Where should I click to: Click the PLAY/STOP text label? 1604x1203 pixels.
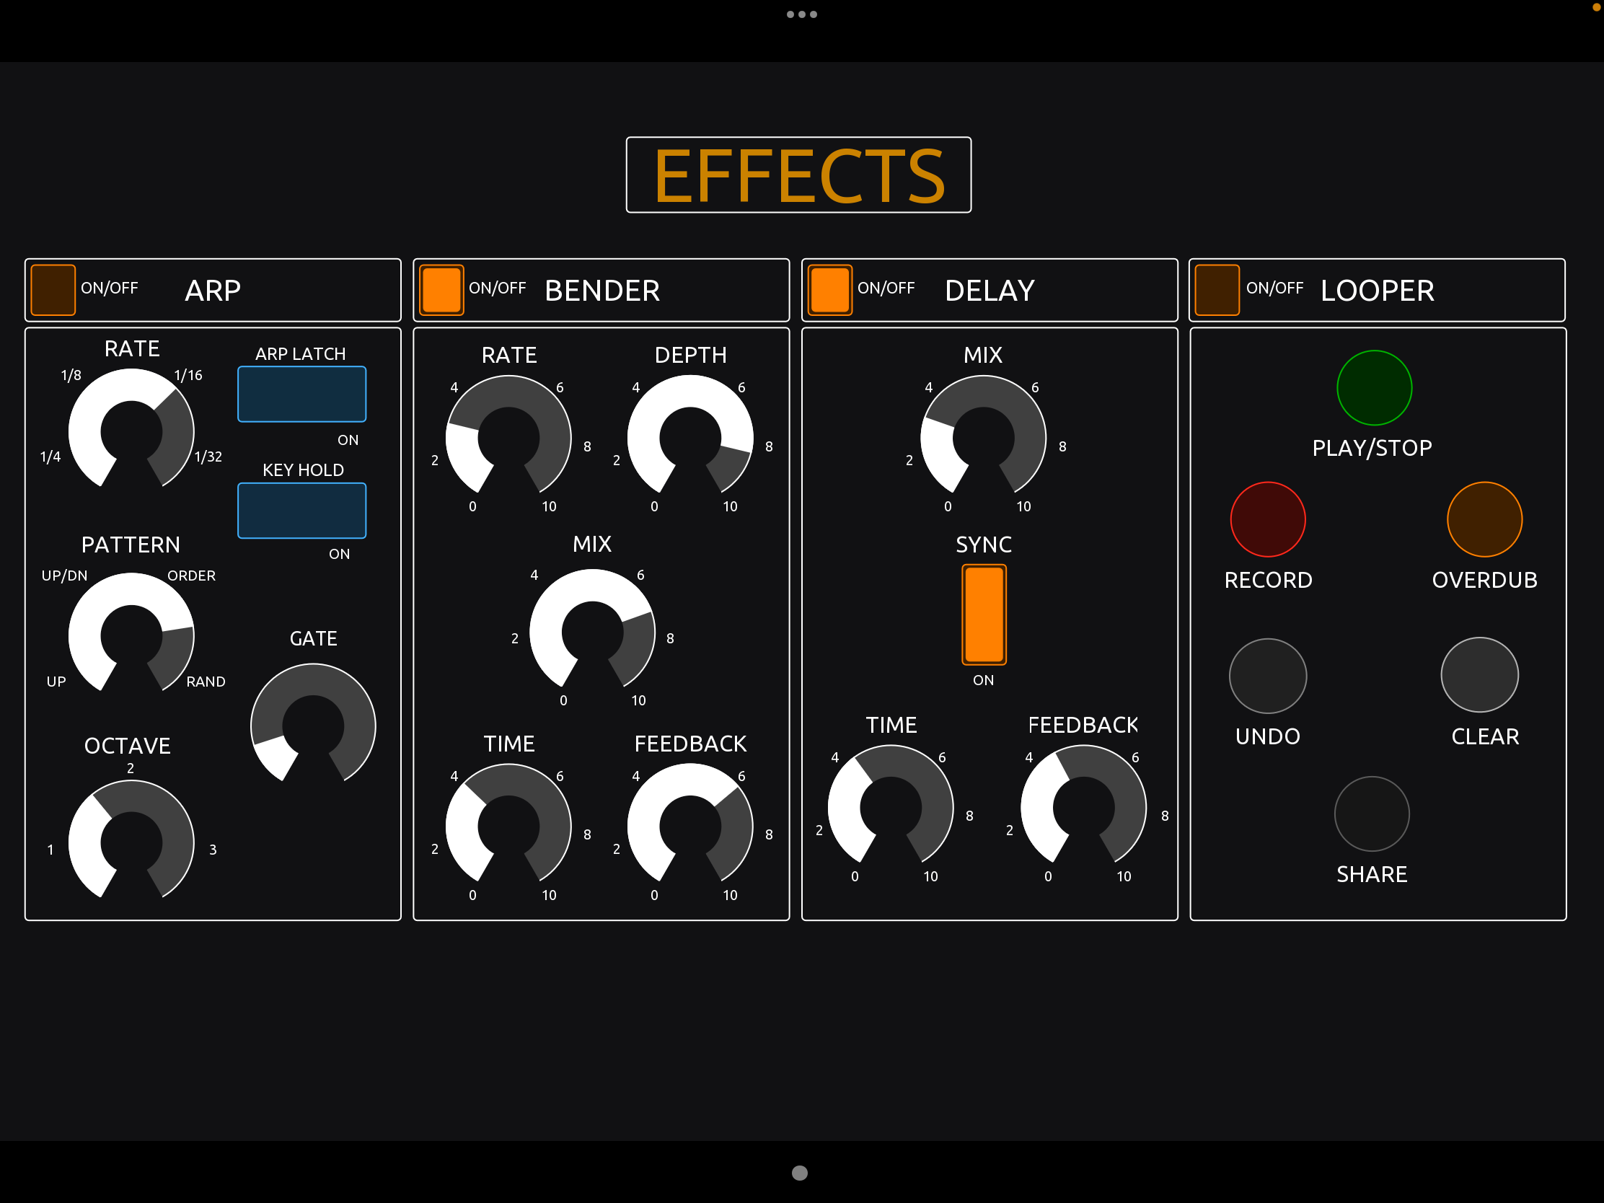(1372, 448)
